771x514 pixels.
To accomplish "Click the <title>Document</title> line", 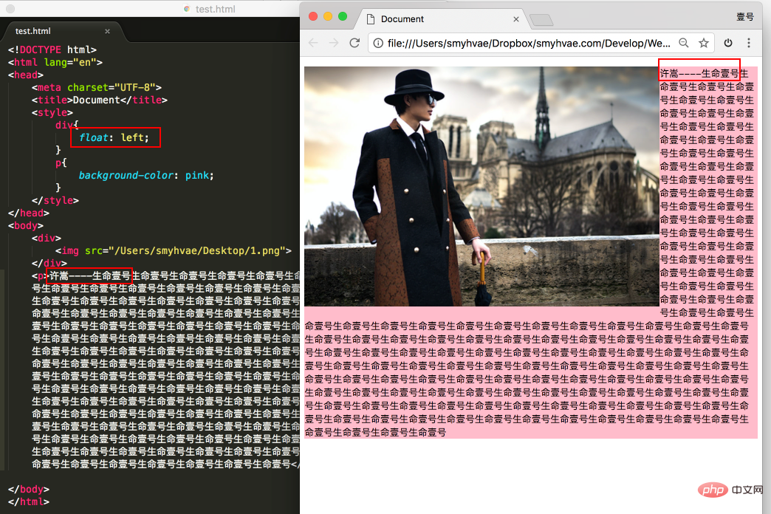I will [x=99, y=100].
